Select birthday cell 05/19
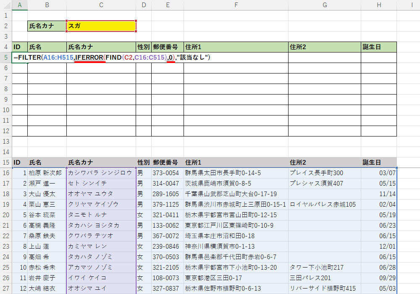Screen dimensions: 420x294 click(x=379, y=215)
